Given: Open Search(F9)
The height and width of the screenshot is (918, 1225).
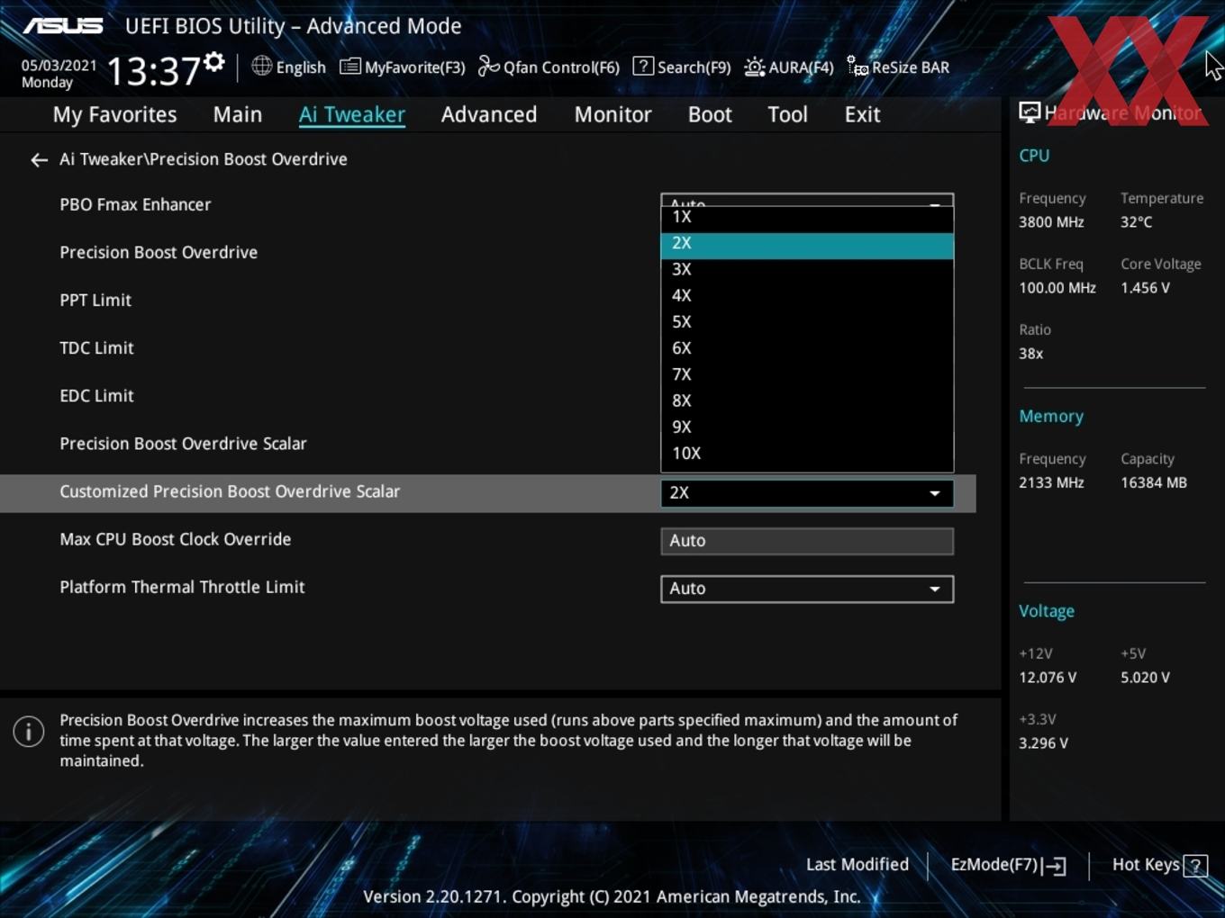Looking at the screenshot, I should pos(682,67).
